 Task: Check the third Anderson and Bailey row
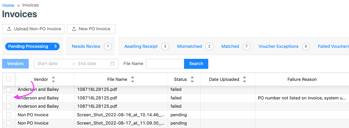click(9, 106)
